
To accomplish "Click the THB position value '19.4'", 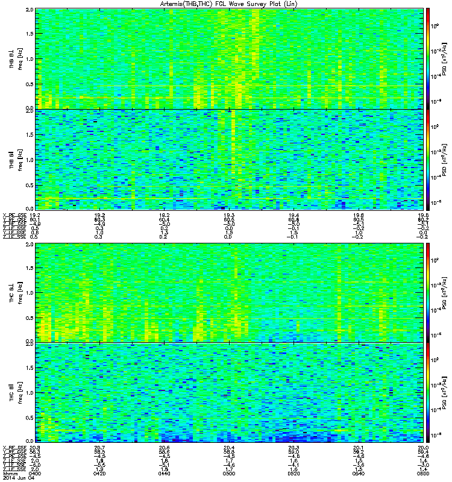I will [293, 215].
